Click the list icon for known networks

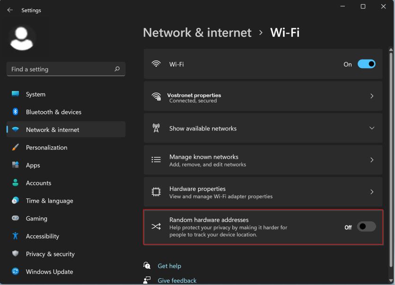(156, 160)
